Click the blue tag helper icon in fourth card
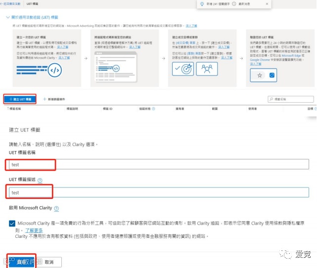This screenshot has height=268, width=321. [x=272, y=75]
